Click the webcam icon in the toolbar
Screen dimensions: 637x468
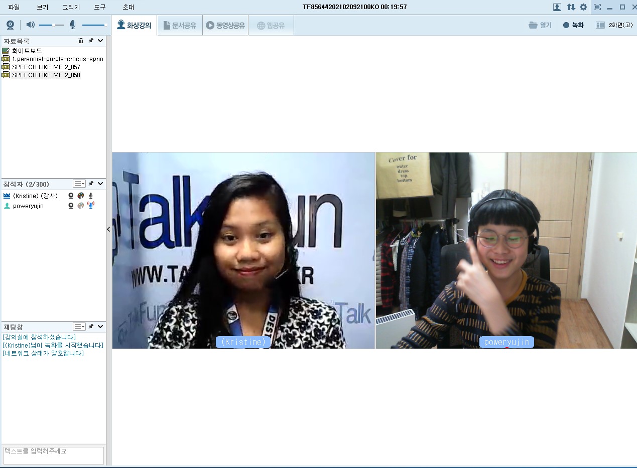coord(10,25)
